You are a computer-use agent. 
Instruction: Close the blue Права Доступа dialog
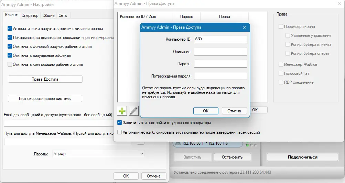point(245,27)
